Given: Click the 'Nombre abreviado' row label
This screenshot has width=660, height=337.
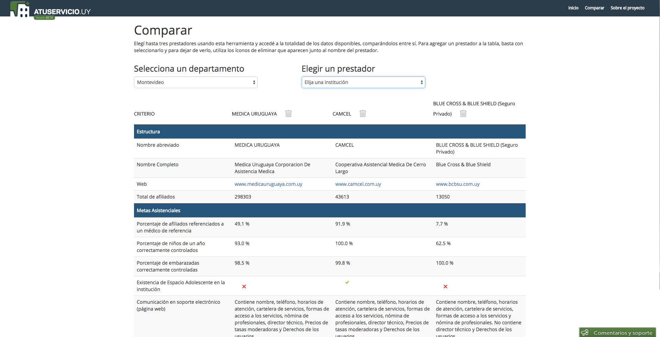Looking at the screenshot, I should (x=158, y=145).
